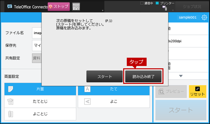Click the 200dpi resolution setting row

pyautogui.click(x=188, y=41)
